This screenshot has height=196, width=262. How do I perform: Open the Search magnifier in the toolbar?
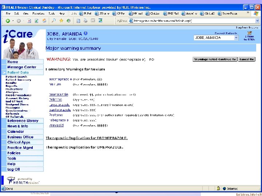pyautogui.click(x=53, y=21)
